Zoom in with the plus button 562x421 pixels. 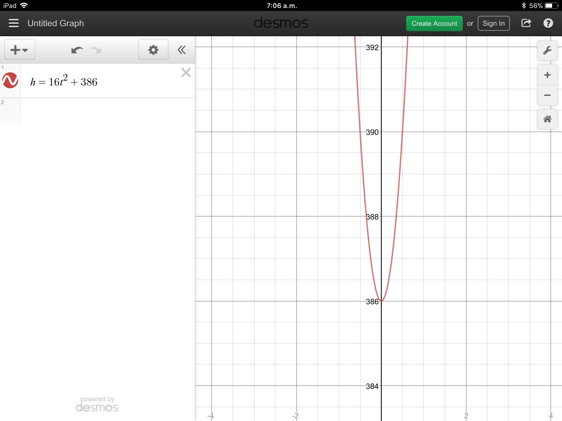click(x=547, y=75)
